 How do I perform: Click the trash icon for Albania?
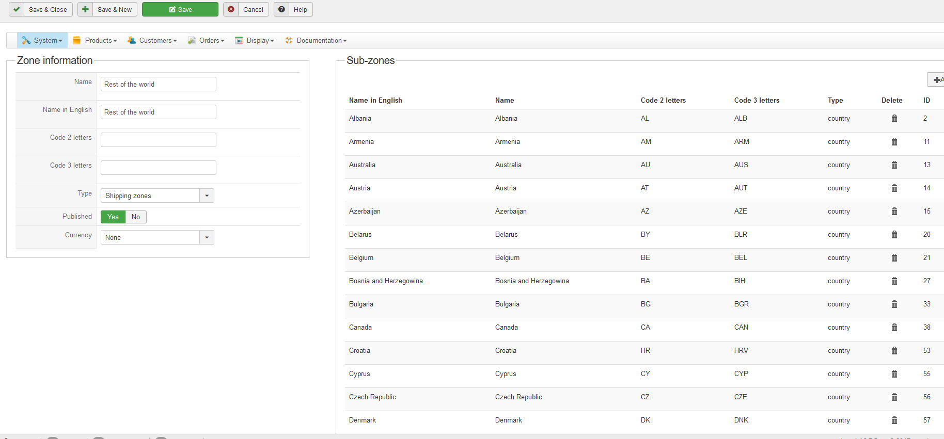tap(894, 119)
